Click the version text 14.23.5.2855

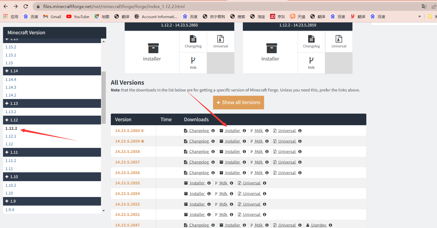(127, 183)
